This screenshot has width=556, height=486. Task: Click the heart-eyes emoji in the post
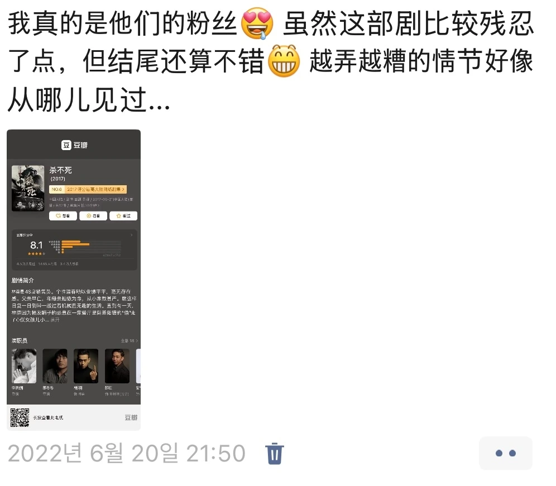257,23
